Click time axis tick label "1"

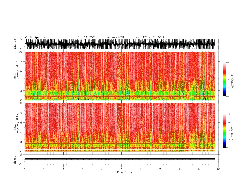coord(44,169)
